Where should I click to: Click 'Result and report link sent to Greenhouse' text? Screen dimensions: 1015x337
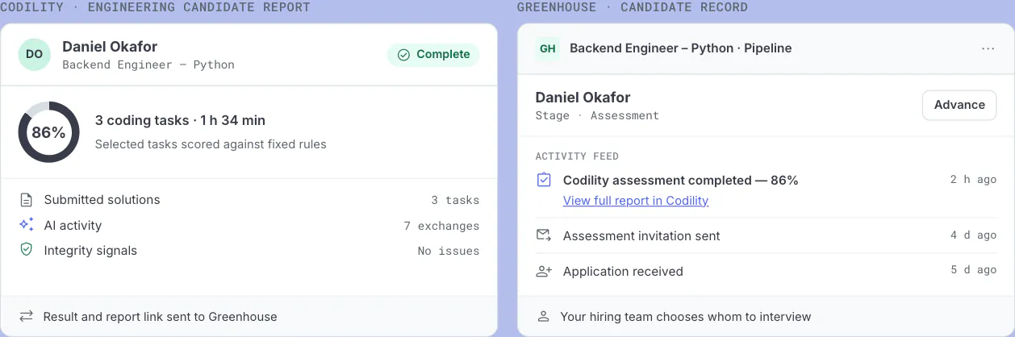pyautogui.click(x=160, y=317)
